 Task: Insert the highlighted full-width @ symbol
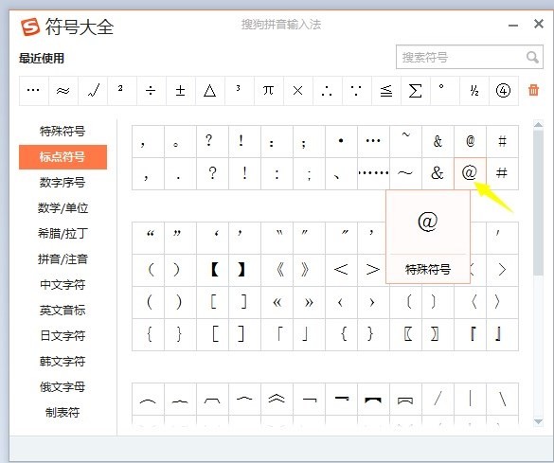click(x=470, y=173)
